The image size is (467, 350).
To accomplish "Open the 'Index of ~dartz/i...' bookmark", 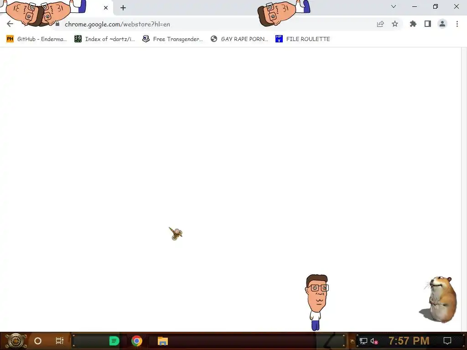I will coord(104,39).
